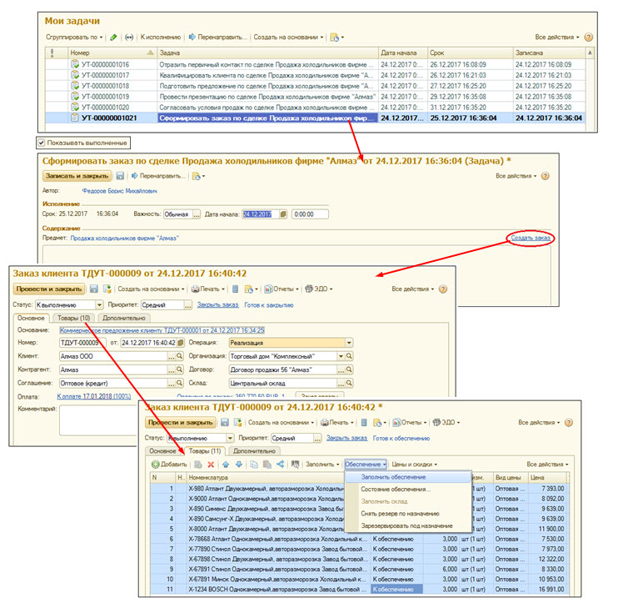This screenshot has height=608, width=618.
Task: Click the magnifier beside the Соглашение field
Action: click(x=179, y=383)
